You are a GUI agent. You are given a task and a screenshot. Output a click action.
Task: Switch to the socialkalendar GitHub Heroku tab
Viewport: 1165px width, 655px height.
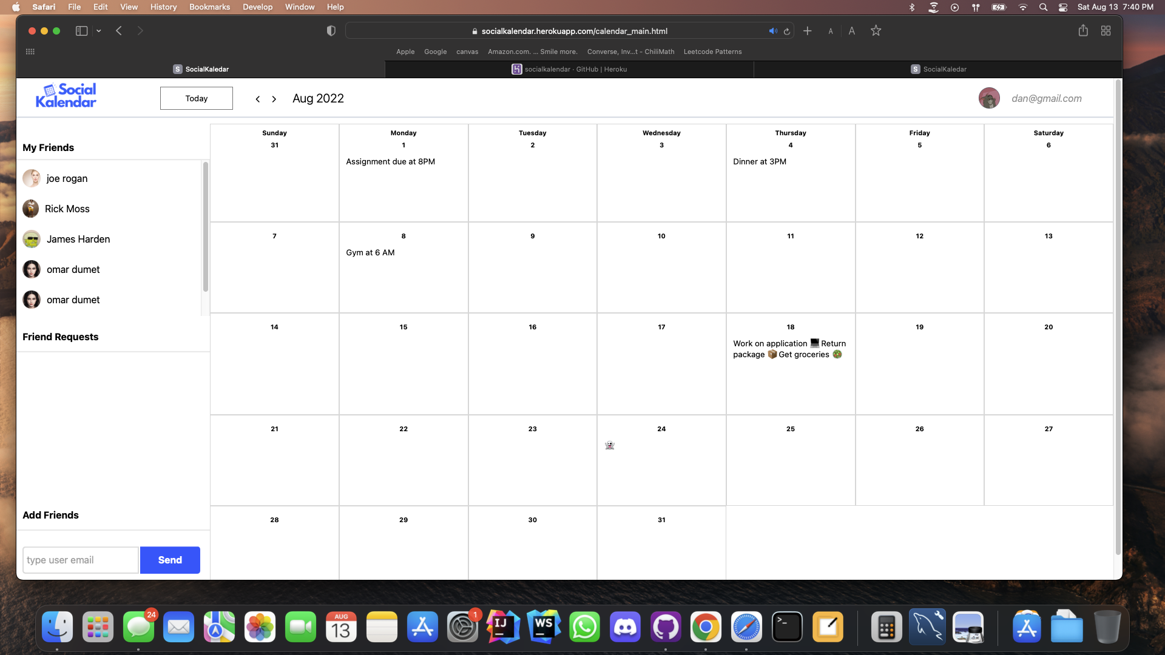(x=569, y=69)
